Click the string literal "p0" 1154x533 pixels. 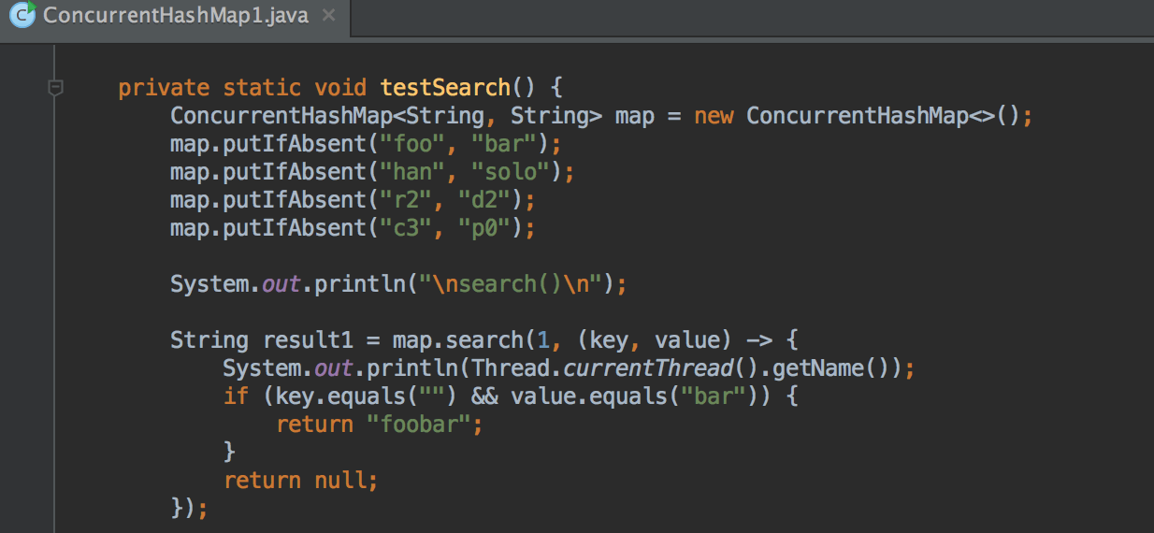[x=483, y=228]
